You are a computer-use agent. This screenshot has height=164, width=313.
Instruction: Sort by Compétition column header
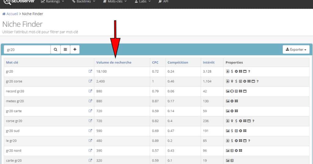178,62
